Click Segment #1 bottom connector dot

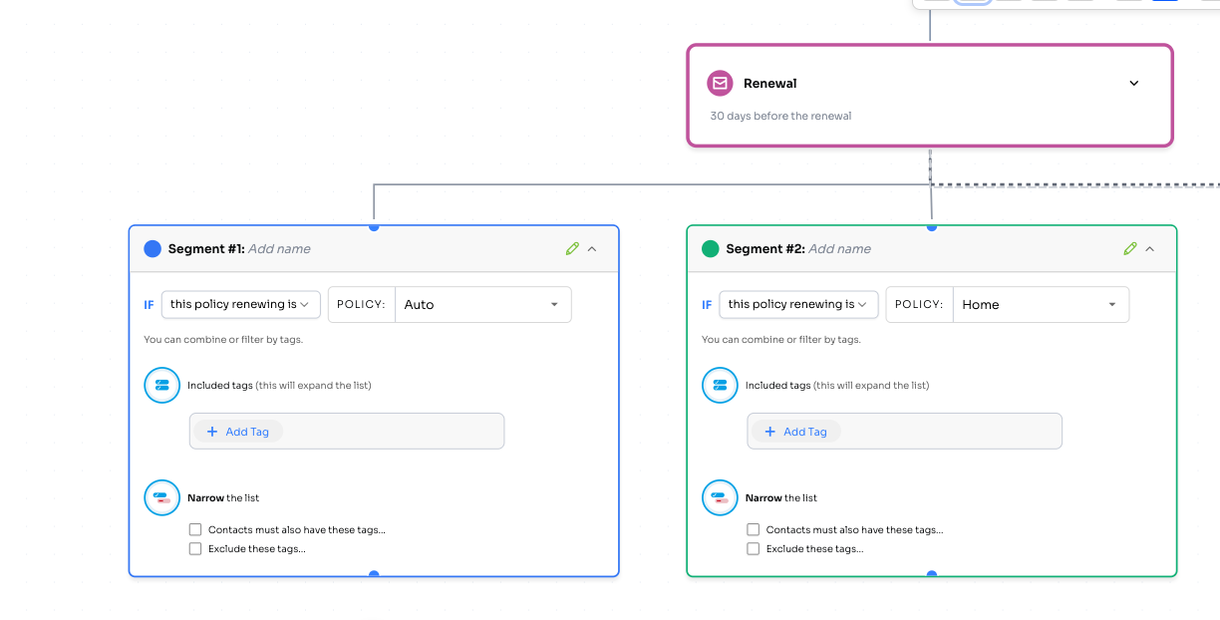click(x=374, y=574)
